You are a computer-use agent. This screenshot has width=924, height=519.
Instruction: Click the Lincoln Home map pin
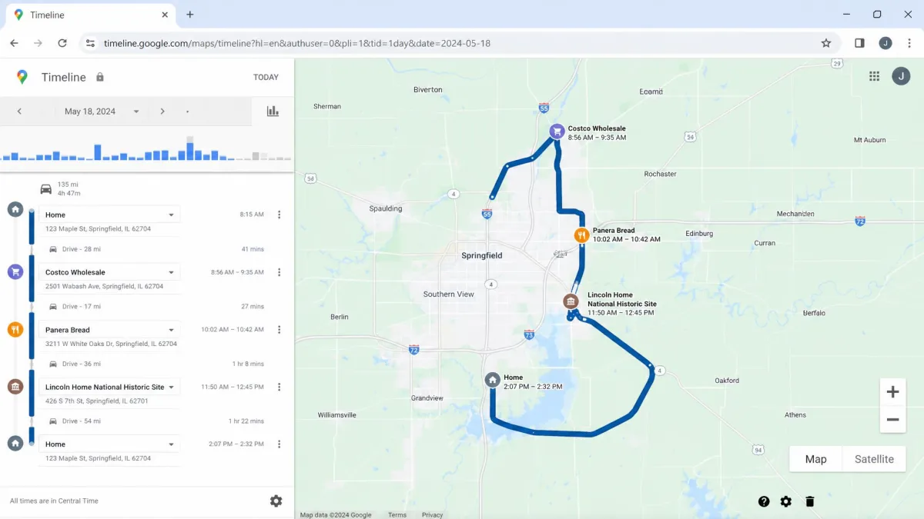(x=571, y=301)
